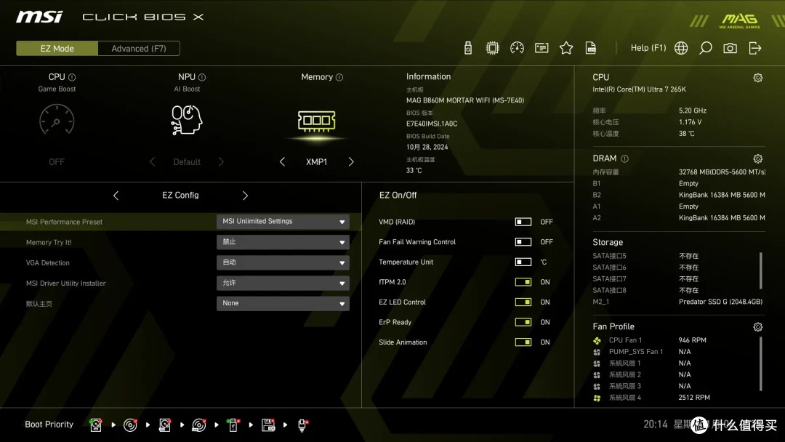The width and height of the screenshot is (785, 442).
Task: Open CPU panel settings gear
Action: click(x=758, y=78)
